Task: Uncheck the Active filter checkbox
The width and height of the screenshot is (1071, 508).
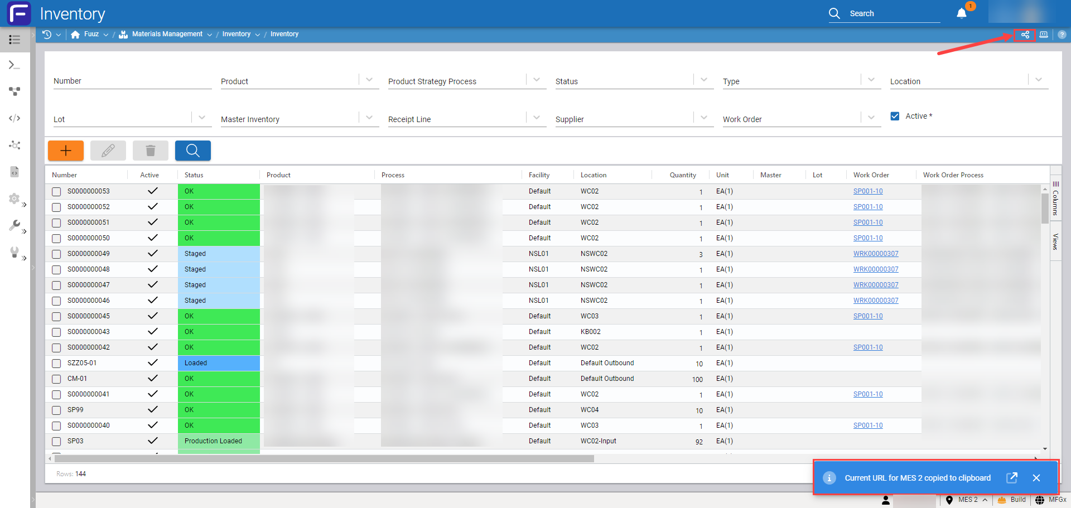Action: pos(895,116)
